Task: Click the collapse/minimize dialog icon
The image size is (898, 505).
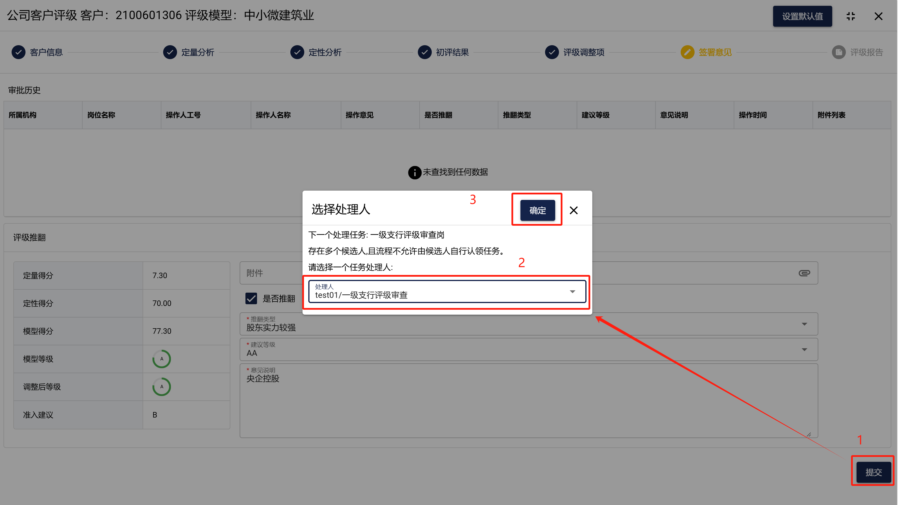Action: (850, 16)
